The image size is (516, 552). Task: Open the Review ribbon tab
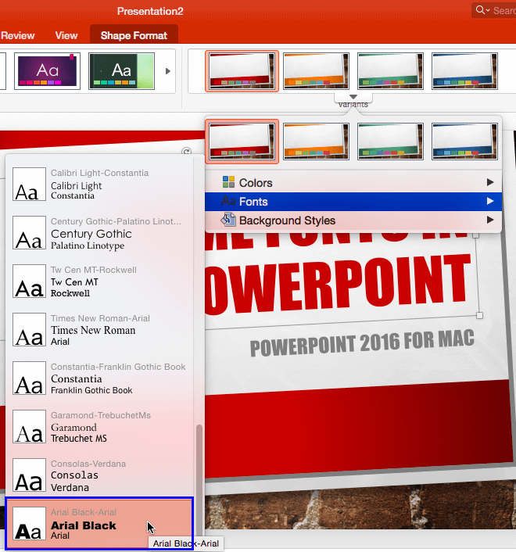(18, 35)
